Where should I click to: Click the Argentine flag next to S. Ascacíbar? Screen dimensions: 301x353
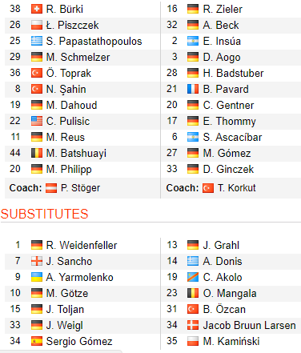click(x=193, y=137)
